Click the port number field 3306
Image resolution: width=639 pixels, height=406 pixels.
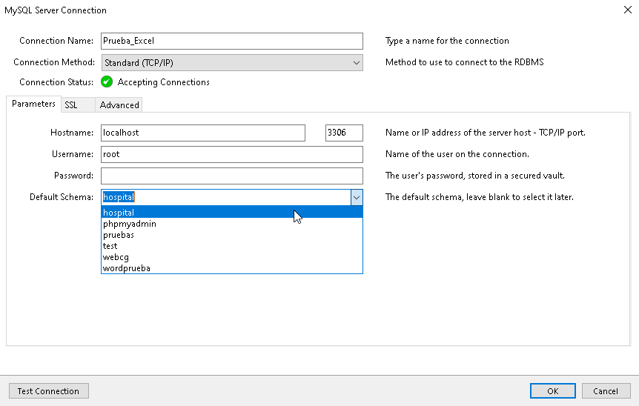(344, 133)
